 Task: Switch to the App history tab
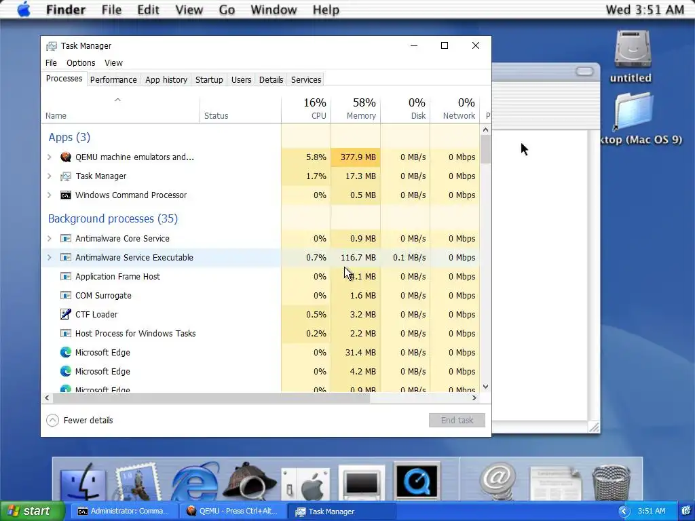pos(166,80)
